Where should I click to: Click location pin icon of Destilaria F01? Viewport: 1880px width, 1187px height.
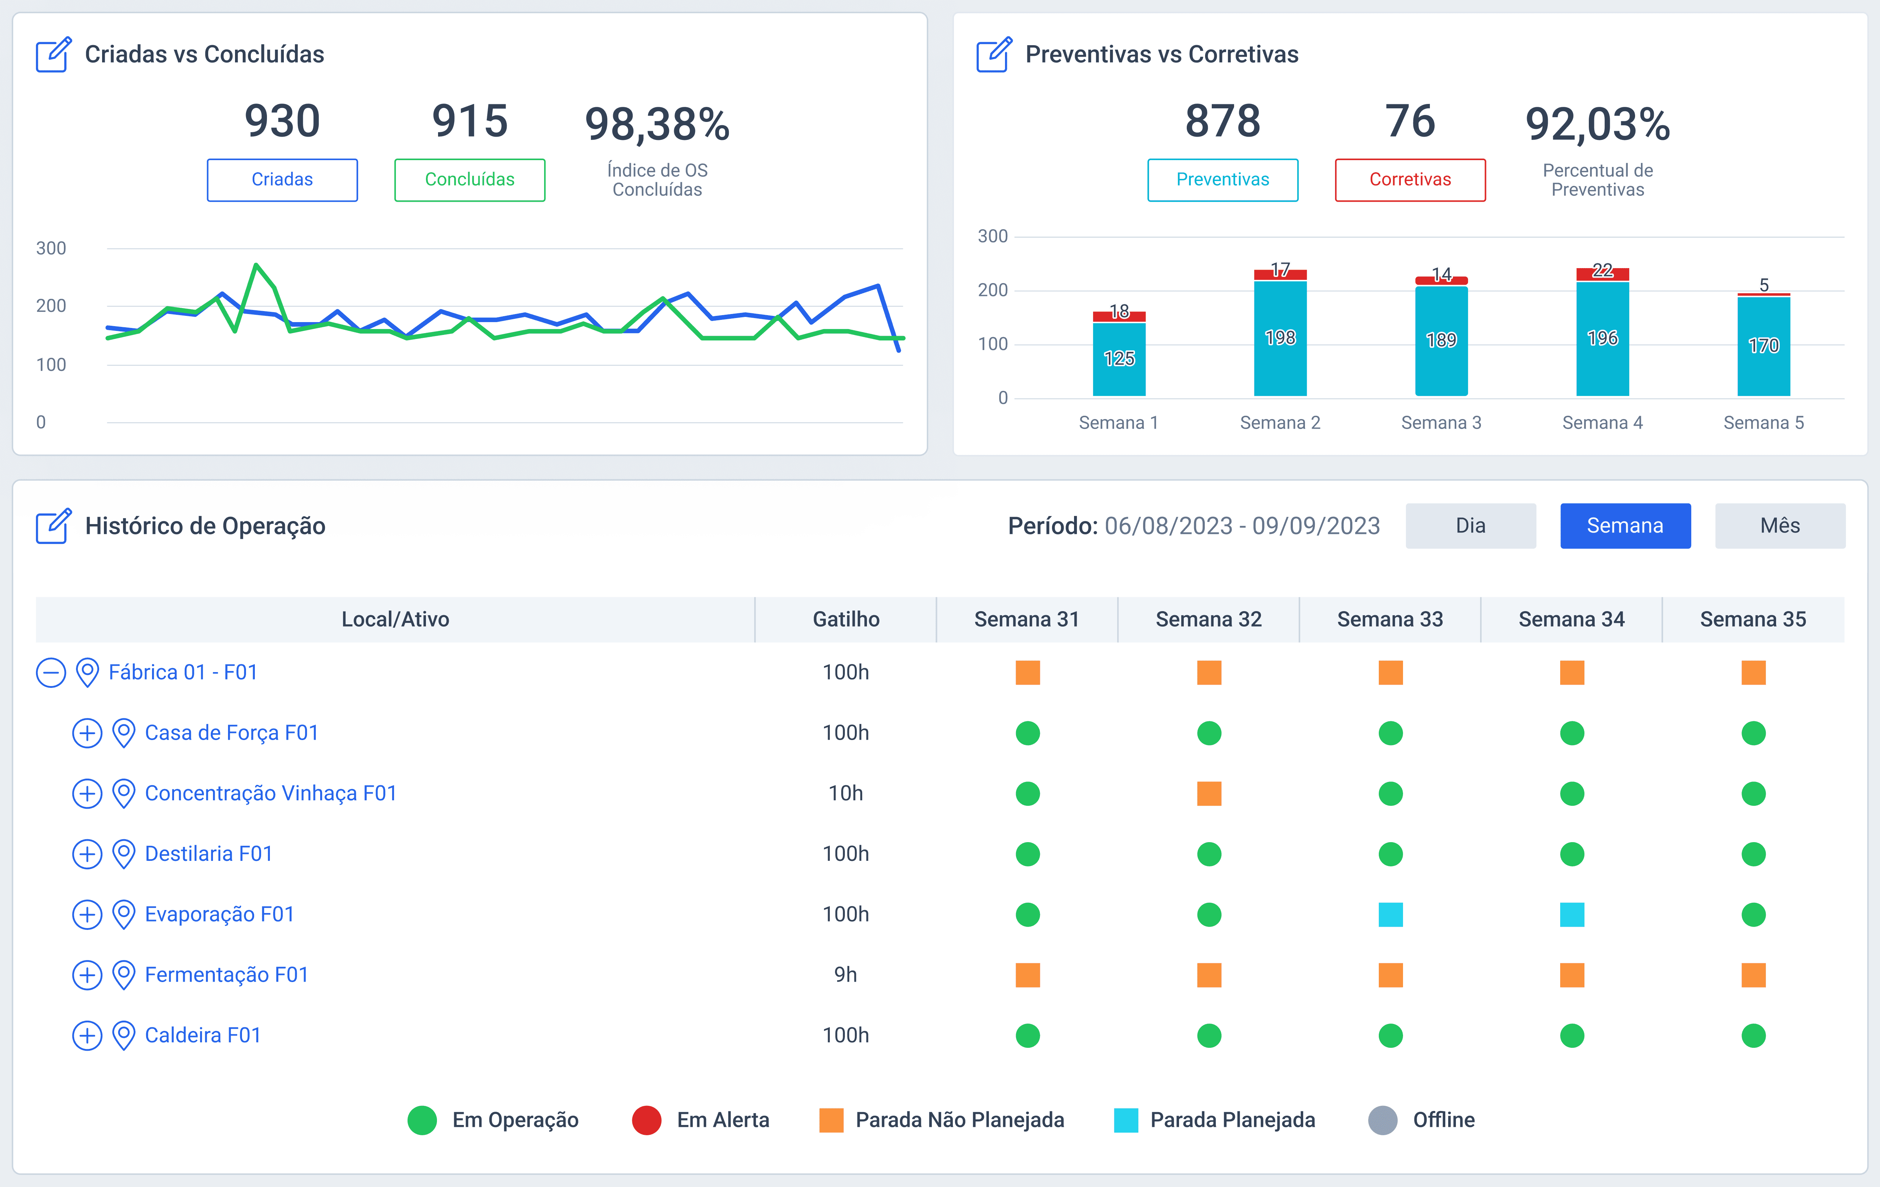click(x=123, y=854)
